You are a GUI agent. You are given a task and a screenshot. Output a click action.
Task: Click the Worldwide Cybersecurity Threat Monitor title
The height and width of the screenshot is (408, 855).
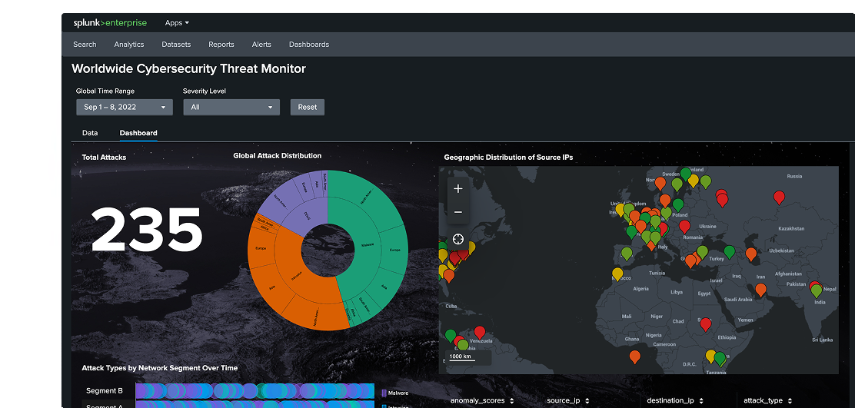point(188,68)
